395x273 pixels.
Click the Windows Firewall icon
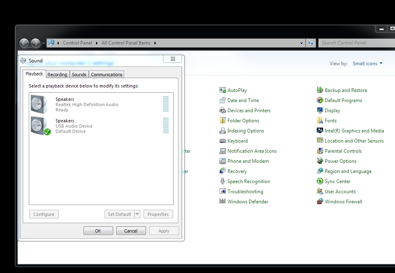320,201
